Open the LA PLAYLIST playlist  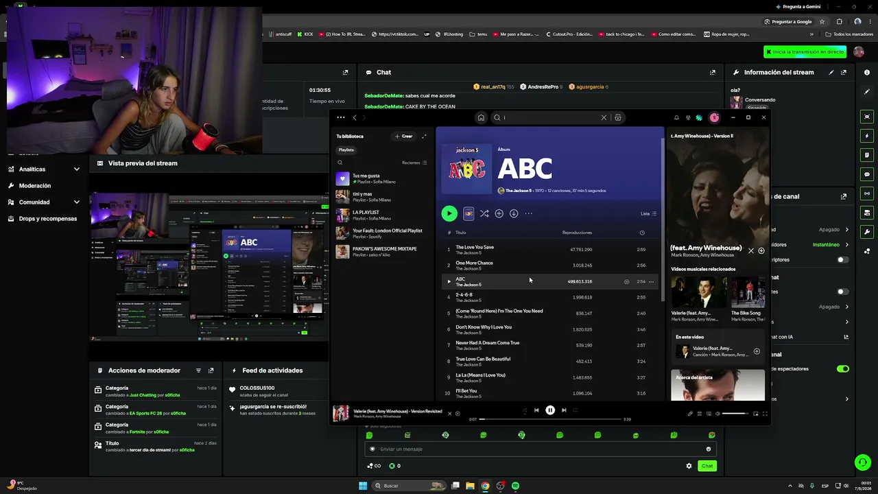[381, 215]
